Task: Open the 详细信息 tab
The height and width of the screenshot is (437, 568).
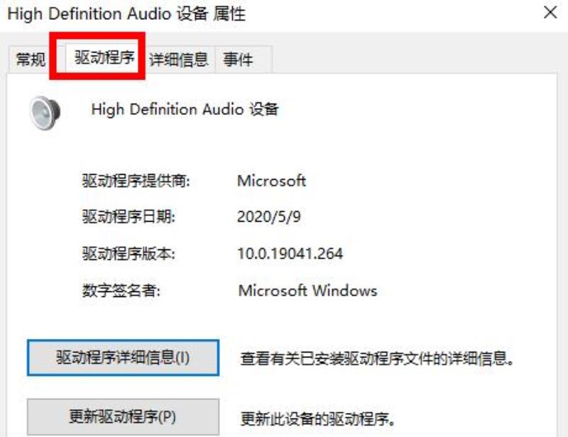Action: [179, 59]
